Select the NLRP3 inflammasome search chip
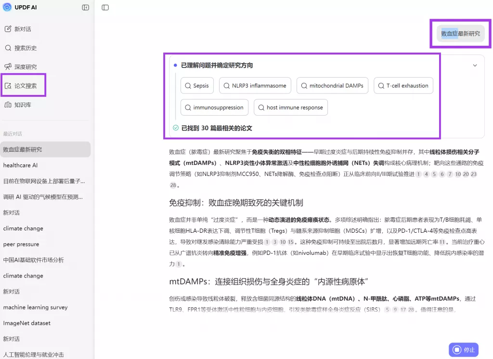 click(x=255, y=85)
